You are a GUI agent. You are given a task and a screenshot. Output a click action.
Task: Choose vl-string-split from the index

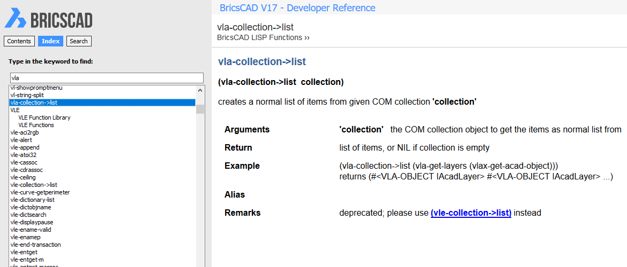click(x=27, y=95)
